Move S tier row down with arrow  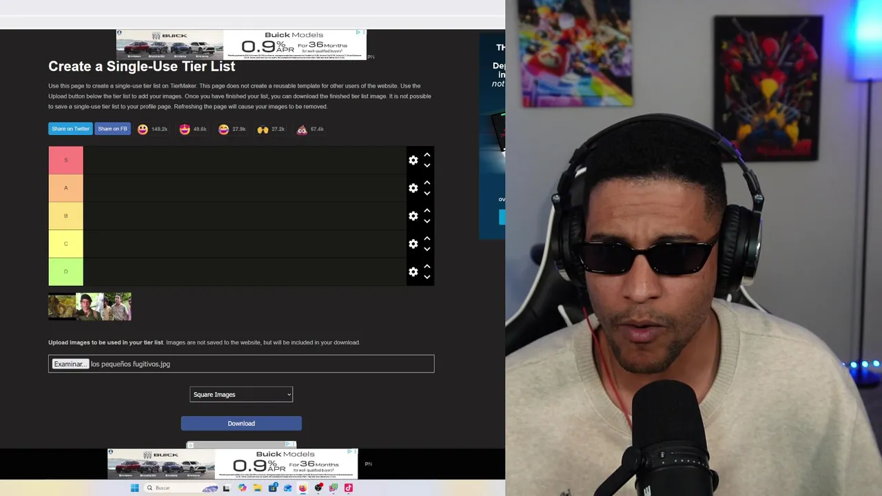click(427, 165)
